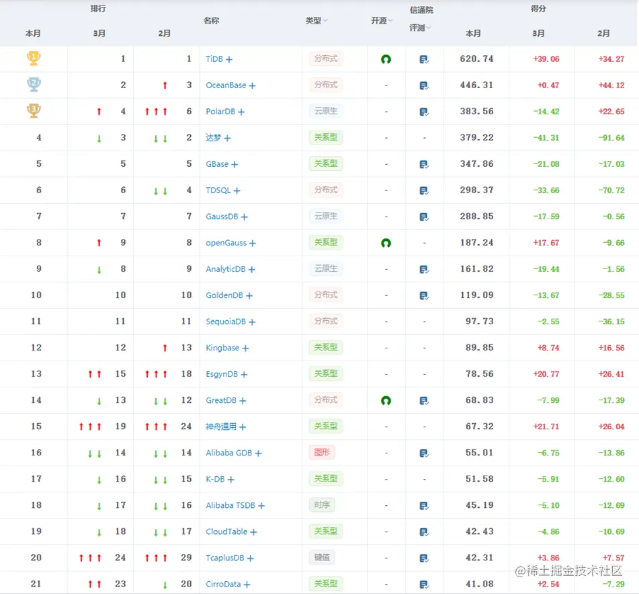This screenshot has height=594, width=639.
Task: Click the score change +44.12
Action: pyautogui.click(x=611, y=85)
